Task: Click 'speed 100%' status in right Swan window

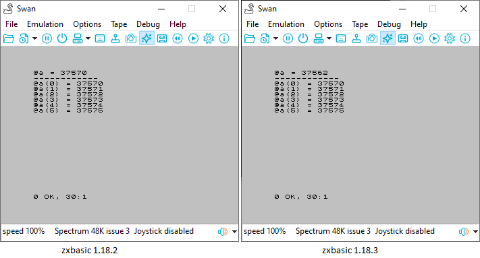Action: pyautogui.click(x=265, y=231)
